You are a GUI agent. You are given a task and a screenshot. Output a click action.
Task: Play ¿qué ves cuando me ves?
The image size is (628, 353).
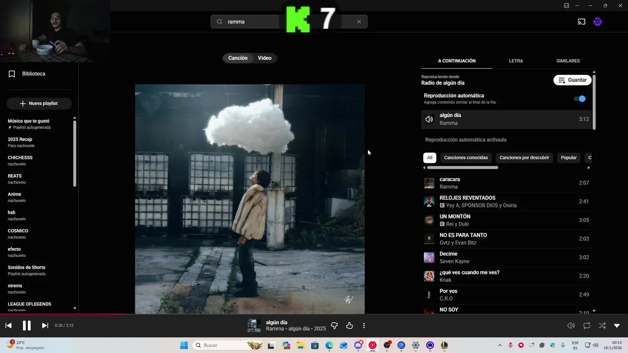[506, 276]
